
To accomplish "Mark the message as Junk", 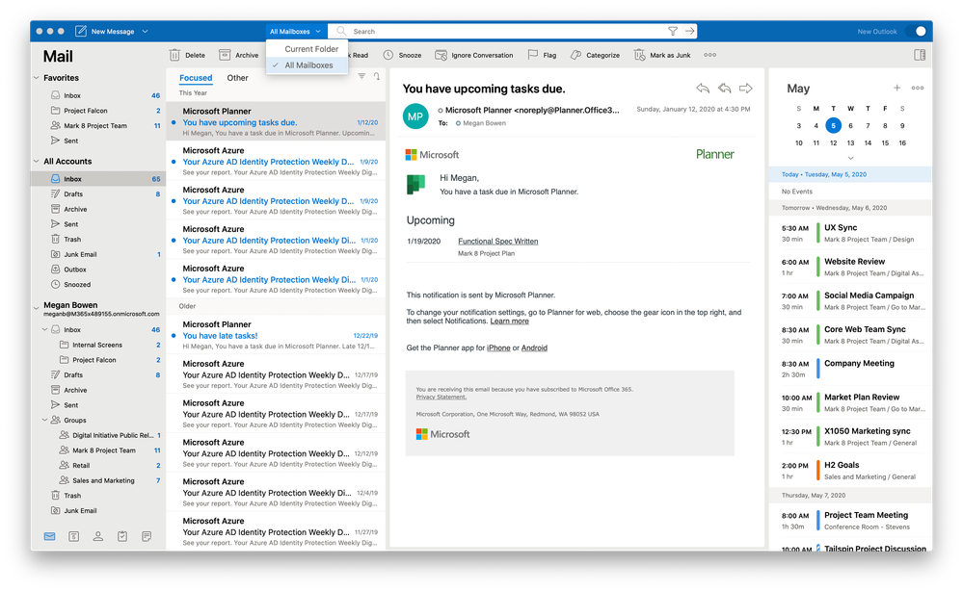I will point(662,55).
